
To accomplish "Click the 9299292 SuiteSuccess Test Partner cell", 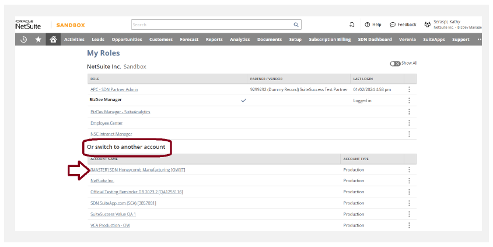I will [x=299, y=89].
